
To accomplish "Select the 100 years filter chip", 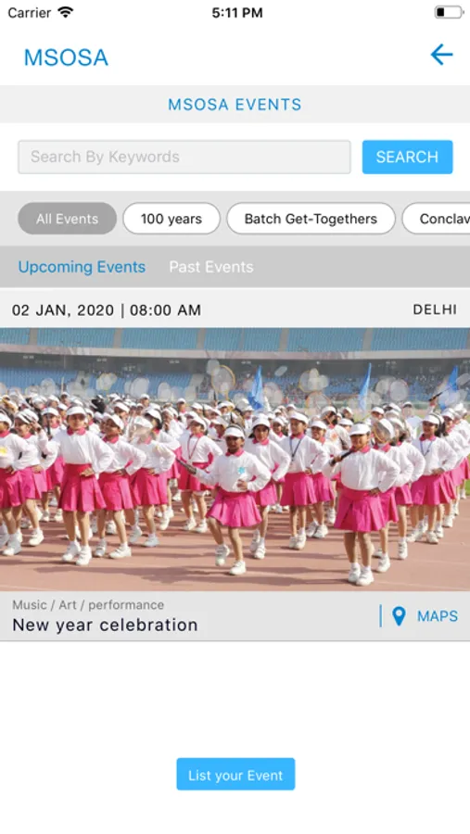I will click(171, 219).
